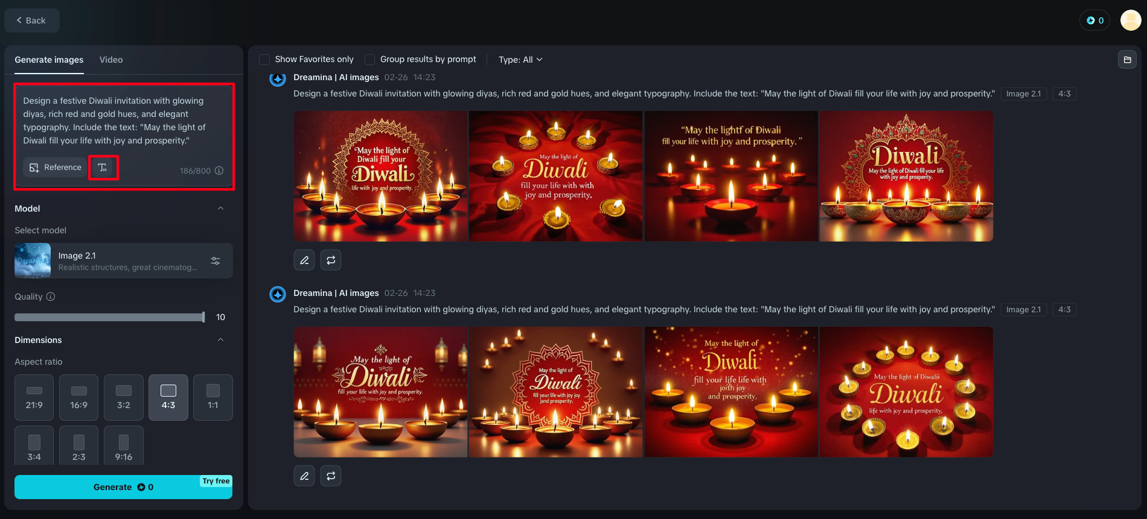Select 1:1 aspect ratio
The image size is (1147, 519).
pyautogui.click(x=213, y=397)
